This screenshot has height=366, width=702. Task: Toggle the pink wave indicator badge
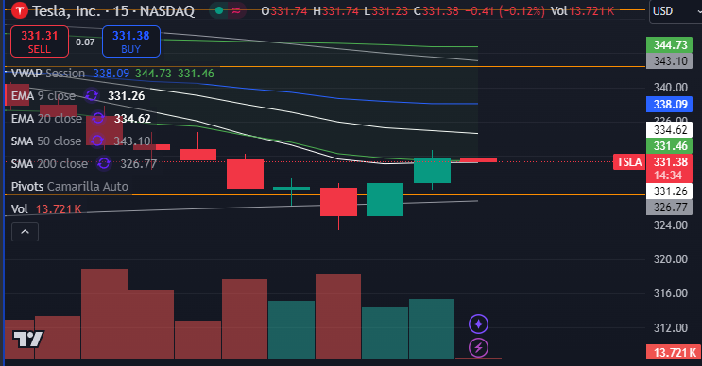coord(237,10)
